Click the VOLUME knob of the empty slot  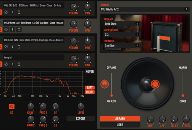coord(74,59)
